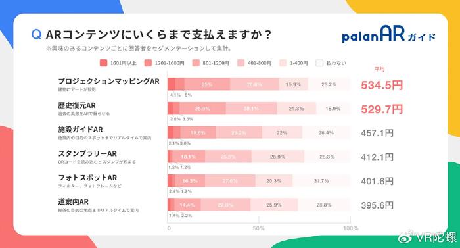Select the 1-400円 legend swatch
Image resolution: width=460 pixels, height=248 pixels.
click(283, 63)
